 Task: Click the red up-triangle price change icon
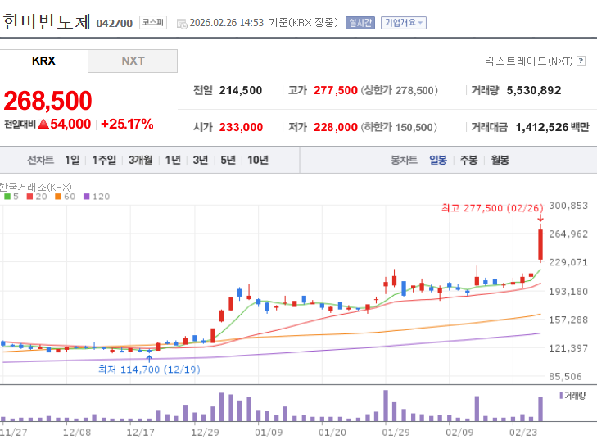point(43,124)
